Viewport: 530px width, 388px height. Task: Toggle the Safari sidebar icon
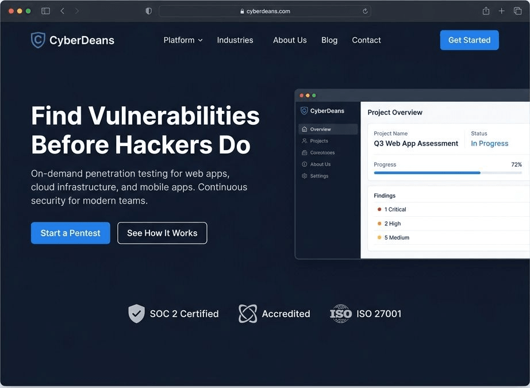(x=45, y=11)
